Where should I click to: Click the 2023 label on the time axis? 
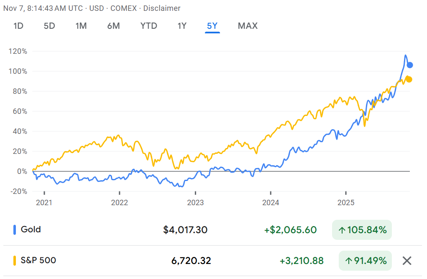(195, 203)
